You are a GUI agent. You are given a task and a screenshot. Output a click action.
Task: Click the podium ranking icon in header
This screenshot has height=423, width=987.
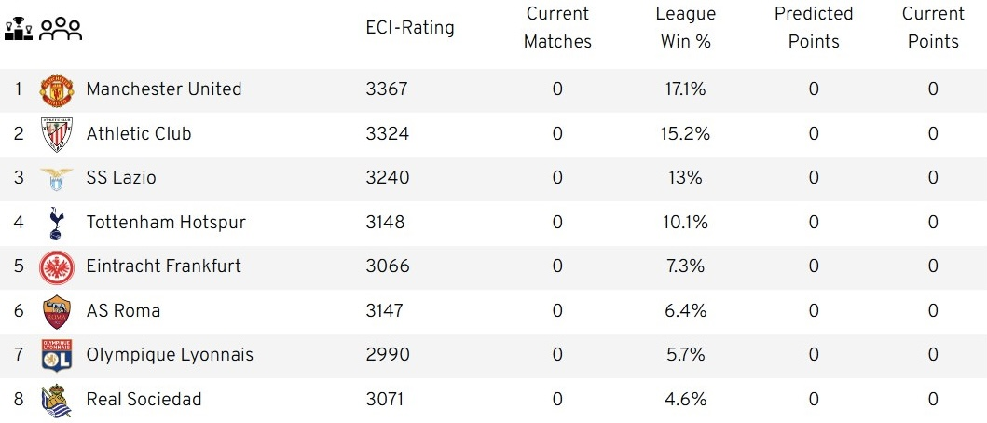click(19, 29)
